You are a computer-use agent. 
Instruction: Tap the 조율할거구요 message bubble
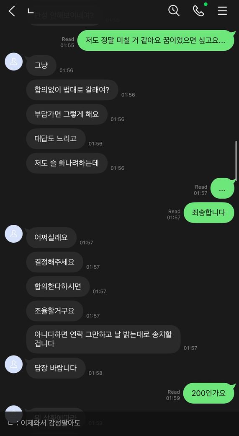pos(55,311)
